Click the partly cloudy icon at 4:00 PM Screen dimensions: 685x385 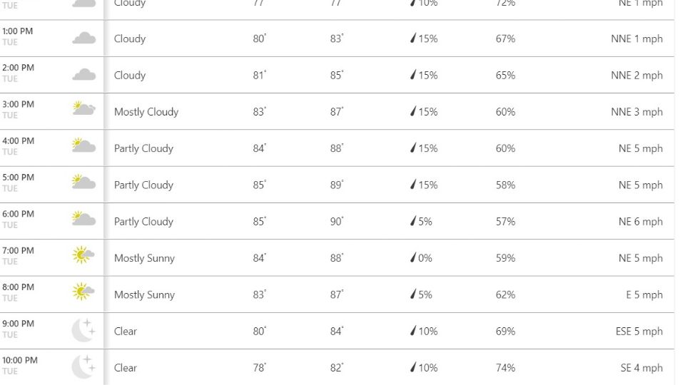84,146
